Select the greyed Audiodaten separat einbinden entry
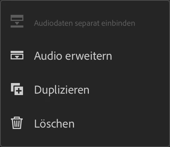The height and width of the screenshot is (147, 170). (x=85, y=23)
